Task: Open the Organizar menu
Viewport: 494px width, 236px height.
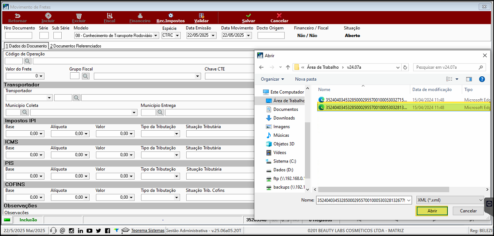Action: (273, 79)
